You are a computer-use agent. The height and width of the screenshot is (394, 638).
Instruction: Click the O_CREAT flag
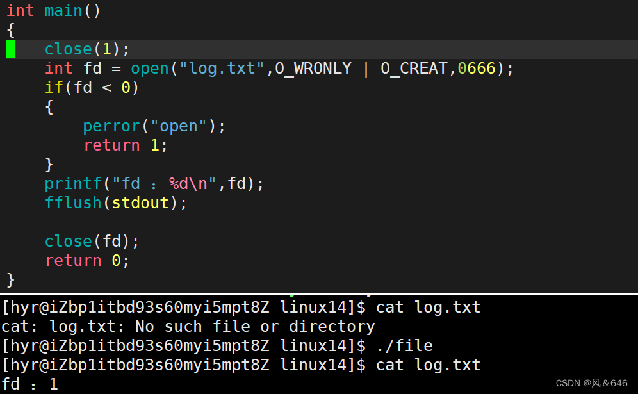point(414,69)
